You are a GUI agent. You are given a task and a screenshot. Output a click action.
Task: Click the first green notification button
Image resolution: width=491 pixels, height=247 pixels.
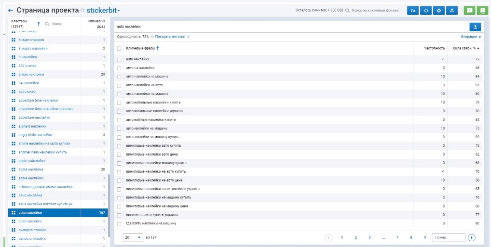click(469, 11)
